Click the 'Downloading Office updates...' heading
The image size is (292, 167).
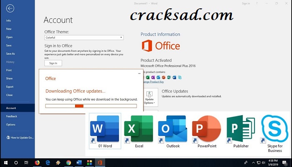(x=76, y=91)
